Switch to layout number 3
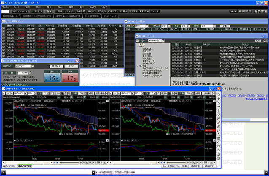 coord(38,11)
